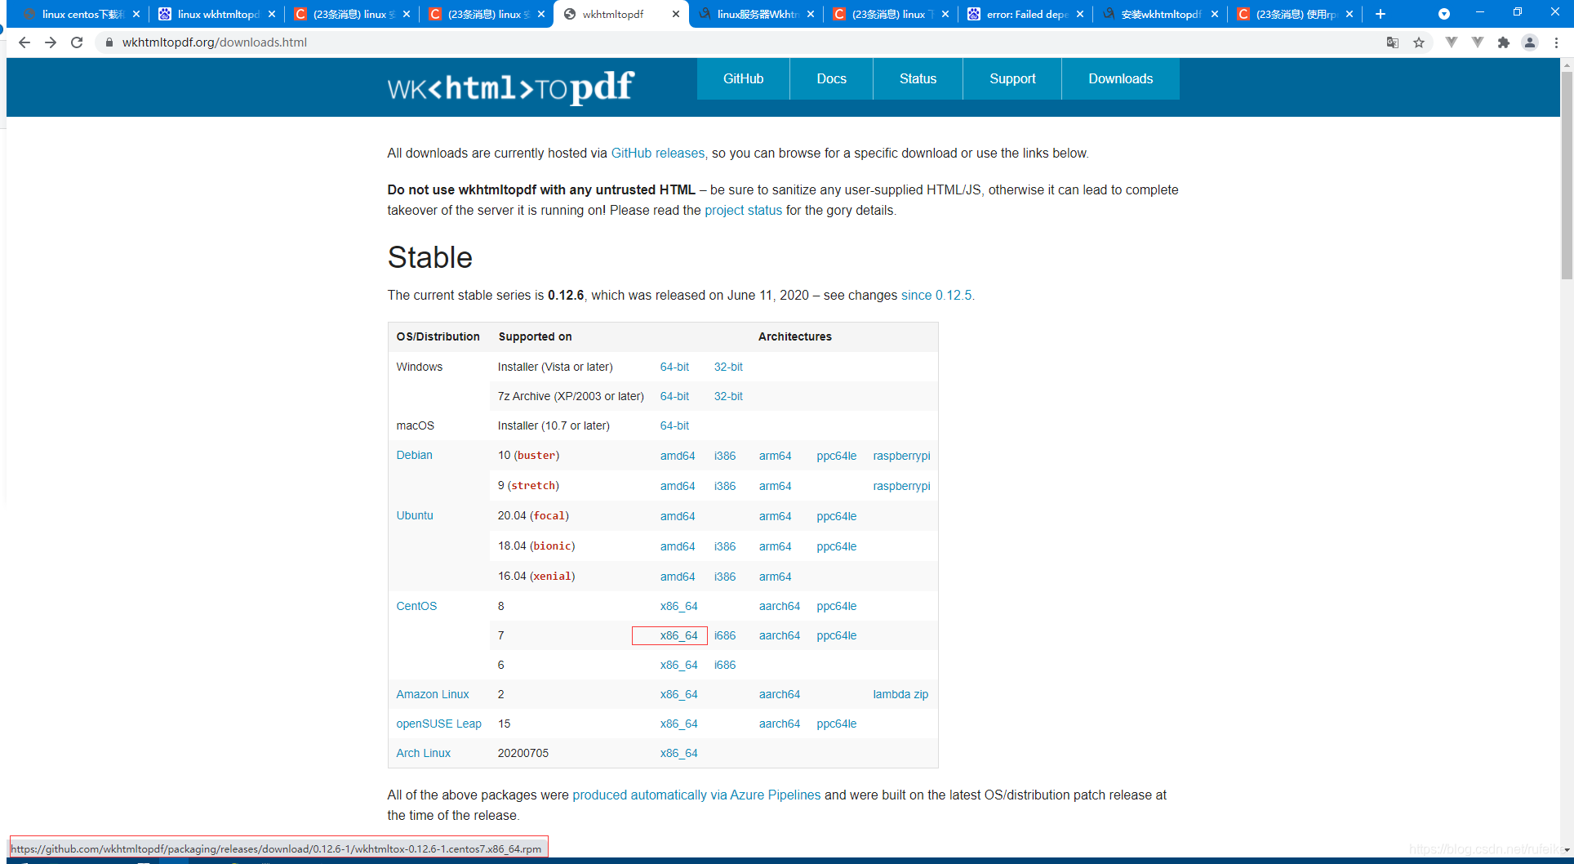Open the Status navigation item
Viewport: 1574px width, 864px height.
tap(918, 78)
